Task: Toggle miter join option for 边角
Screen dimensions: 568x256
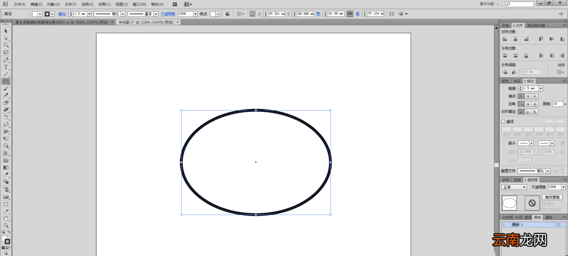Action: point(521,104)
